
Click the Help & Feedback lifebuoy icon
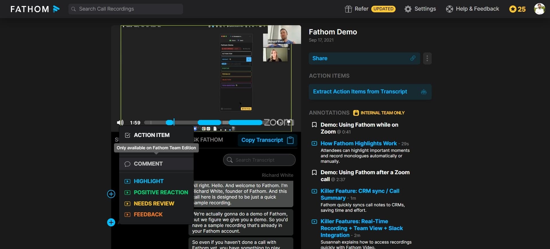click(x=449, y=9)
